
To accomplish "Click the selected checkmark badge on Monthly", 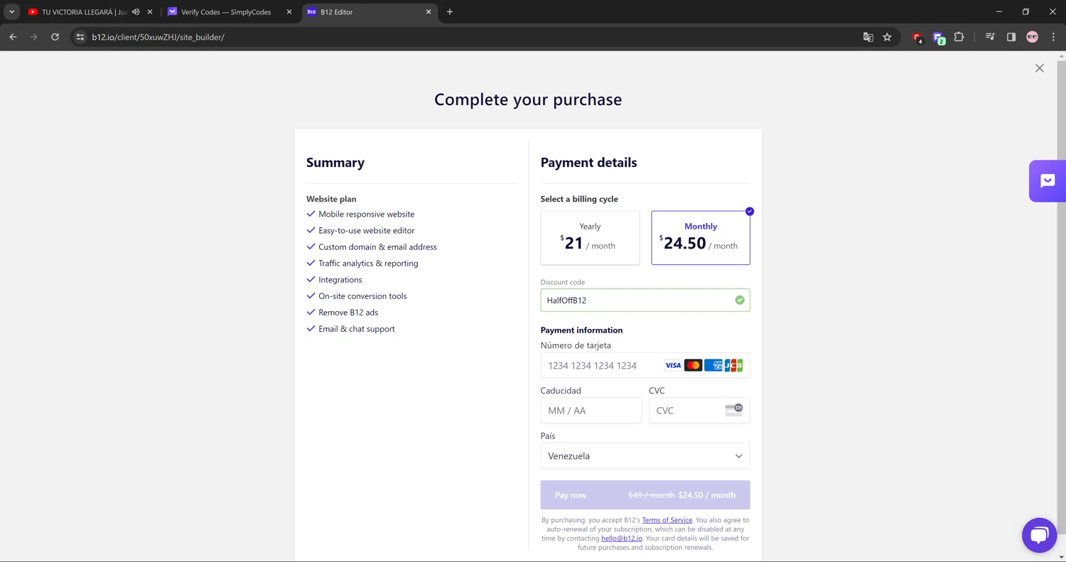I will [x=750, y=211].
